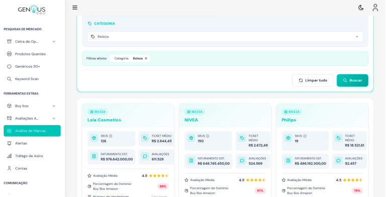Open the user profile icon
This screenshot has height=197, width=386.
(375, 8)
